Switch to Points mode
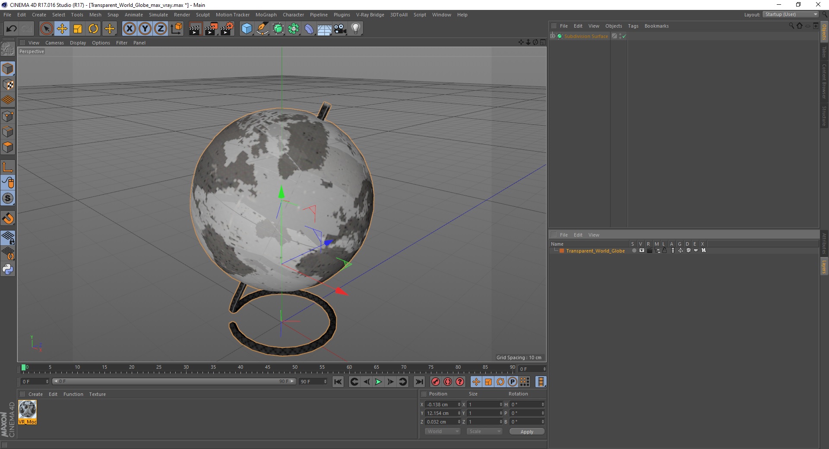 point(8,116)
